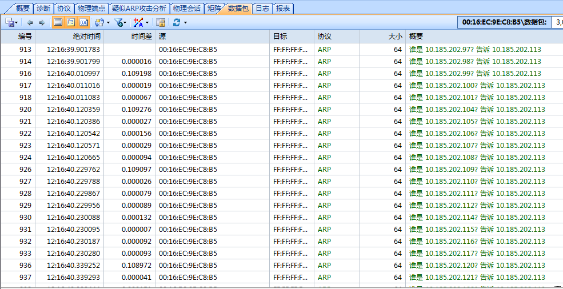Toggle the hex view pane button

pos(83,22)
